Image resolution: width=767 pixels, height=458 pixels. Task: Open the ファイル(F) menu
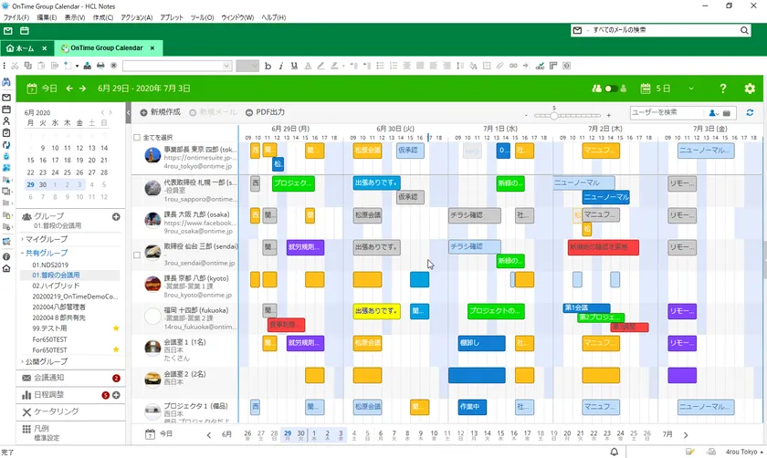(16, 17)
